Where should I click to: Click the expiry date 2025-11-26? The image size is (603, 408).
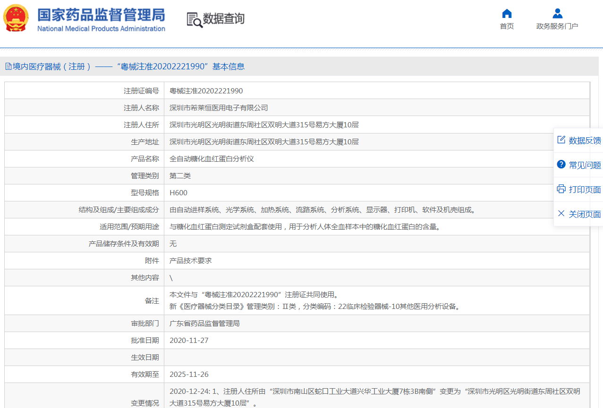coord(189,374)
